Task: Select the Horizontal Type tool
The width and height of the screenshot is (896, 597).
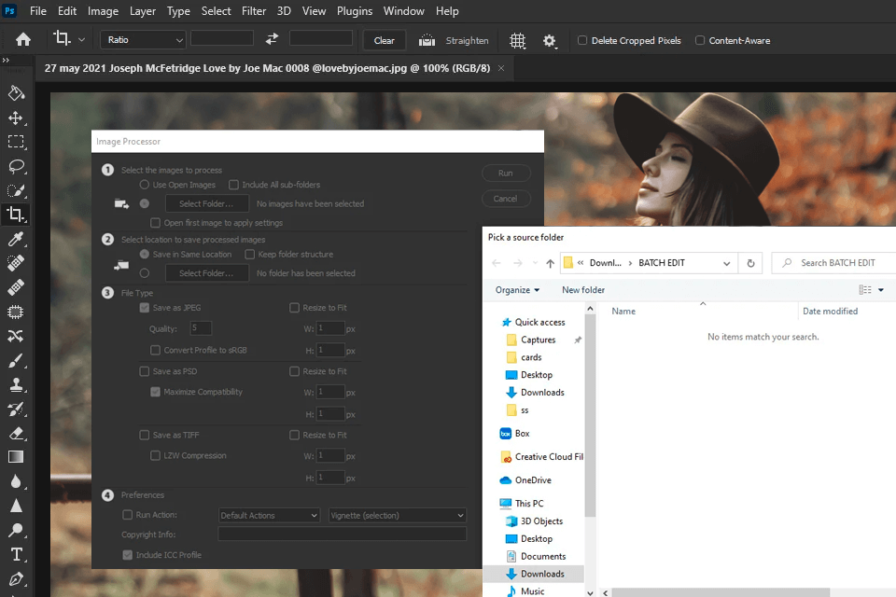Action: (16, 554)
